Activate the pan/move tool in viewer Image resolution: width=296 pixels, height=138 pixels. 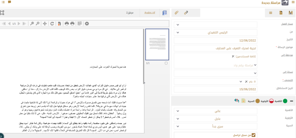[45, 23]
